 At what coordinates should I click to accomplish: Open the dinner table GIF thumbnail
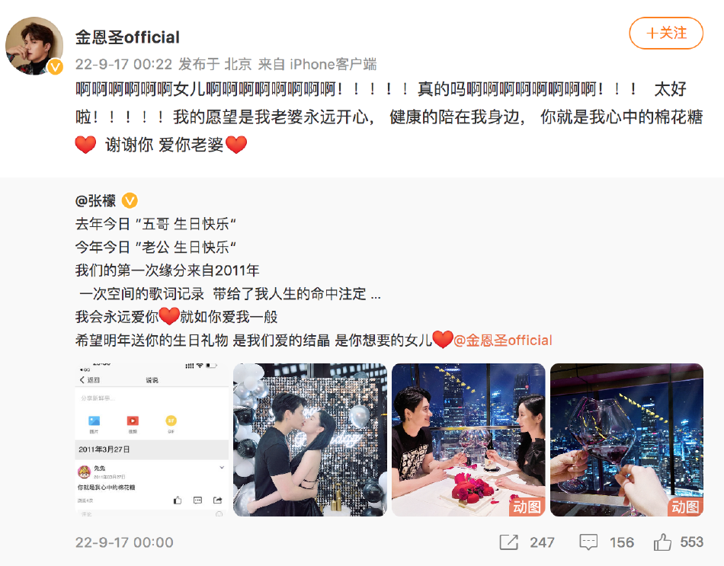(468, 440)
